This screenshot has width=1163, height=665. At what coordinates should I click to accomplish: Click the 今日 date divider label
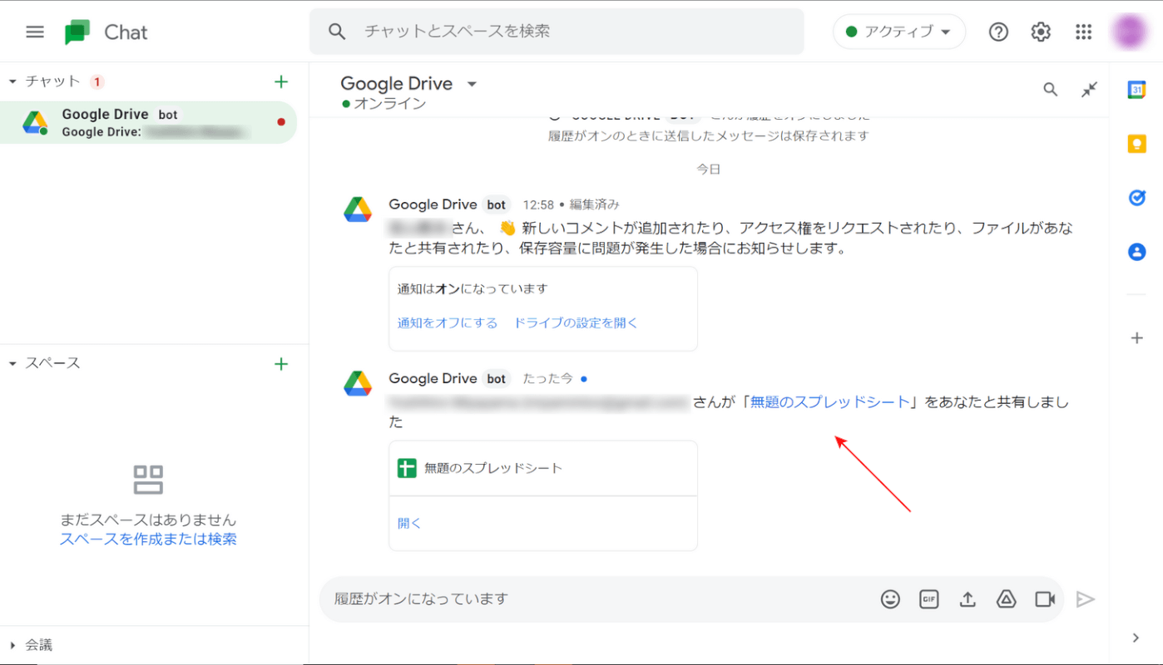[x=709, y=169]
